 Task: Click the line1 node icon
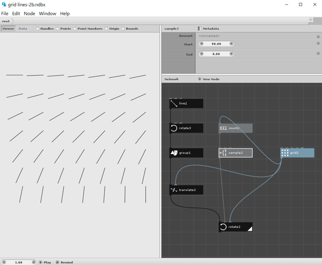174,104
